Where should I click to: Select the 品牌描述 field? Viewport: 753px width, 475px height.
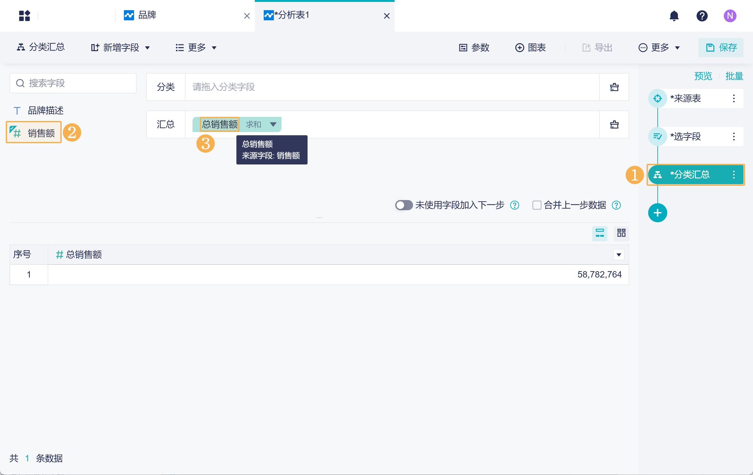point(45,110)
